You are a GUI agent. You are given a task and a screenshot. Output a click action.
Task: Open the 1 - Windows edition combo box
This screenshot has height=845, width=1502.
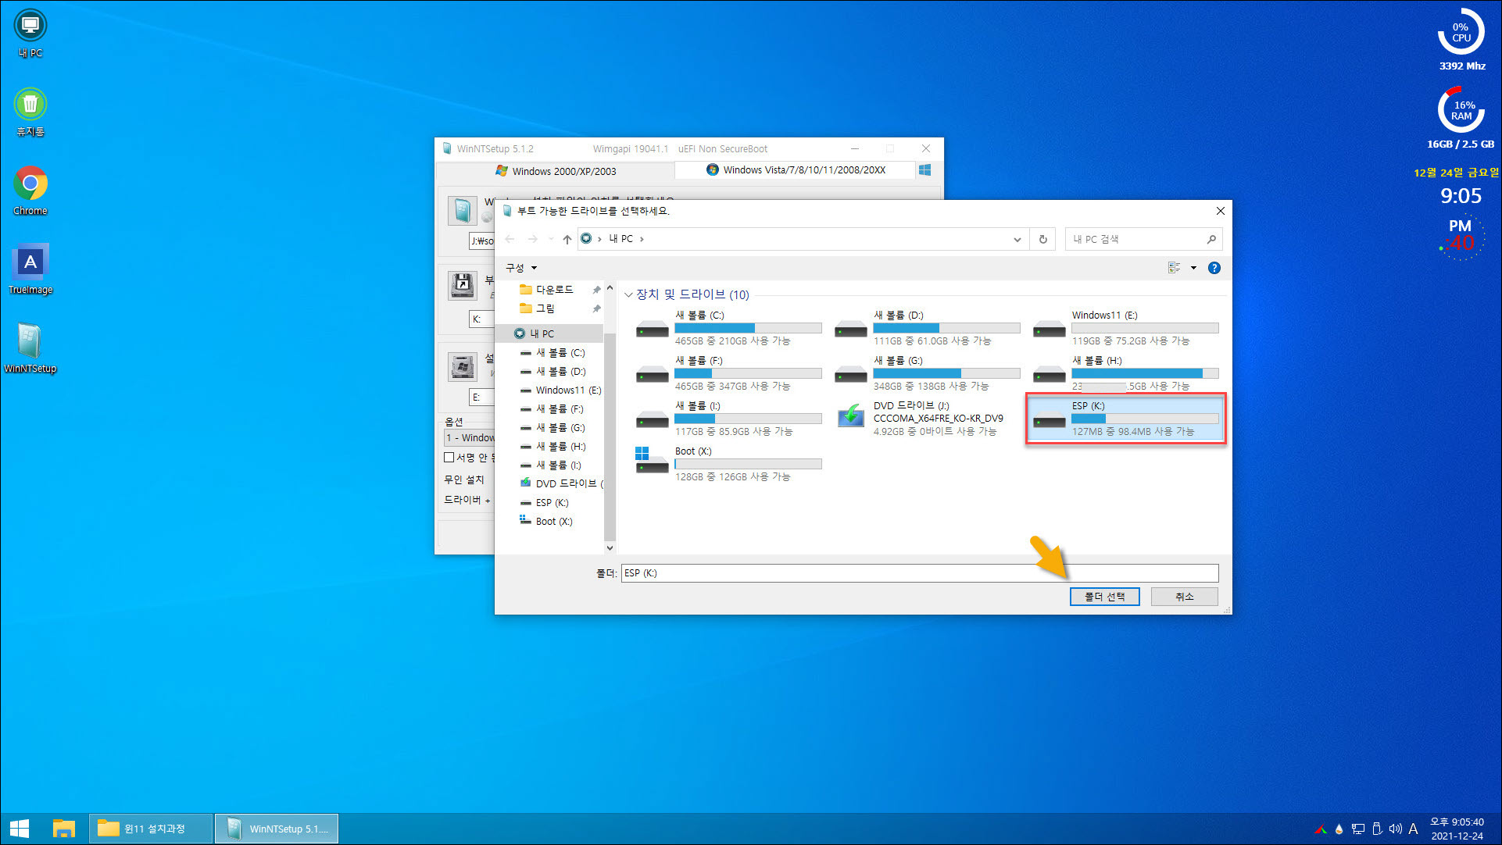click(x=470, y=437)
